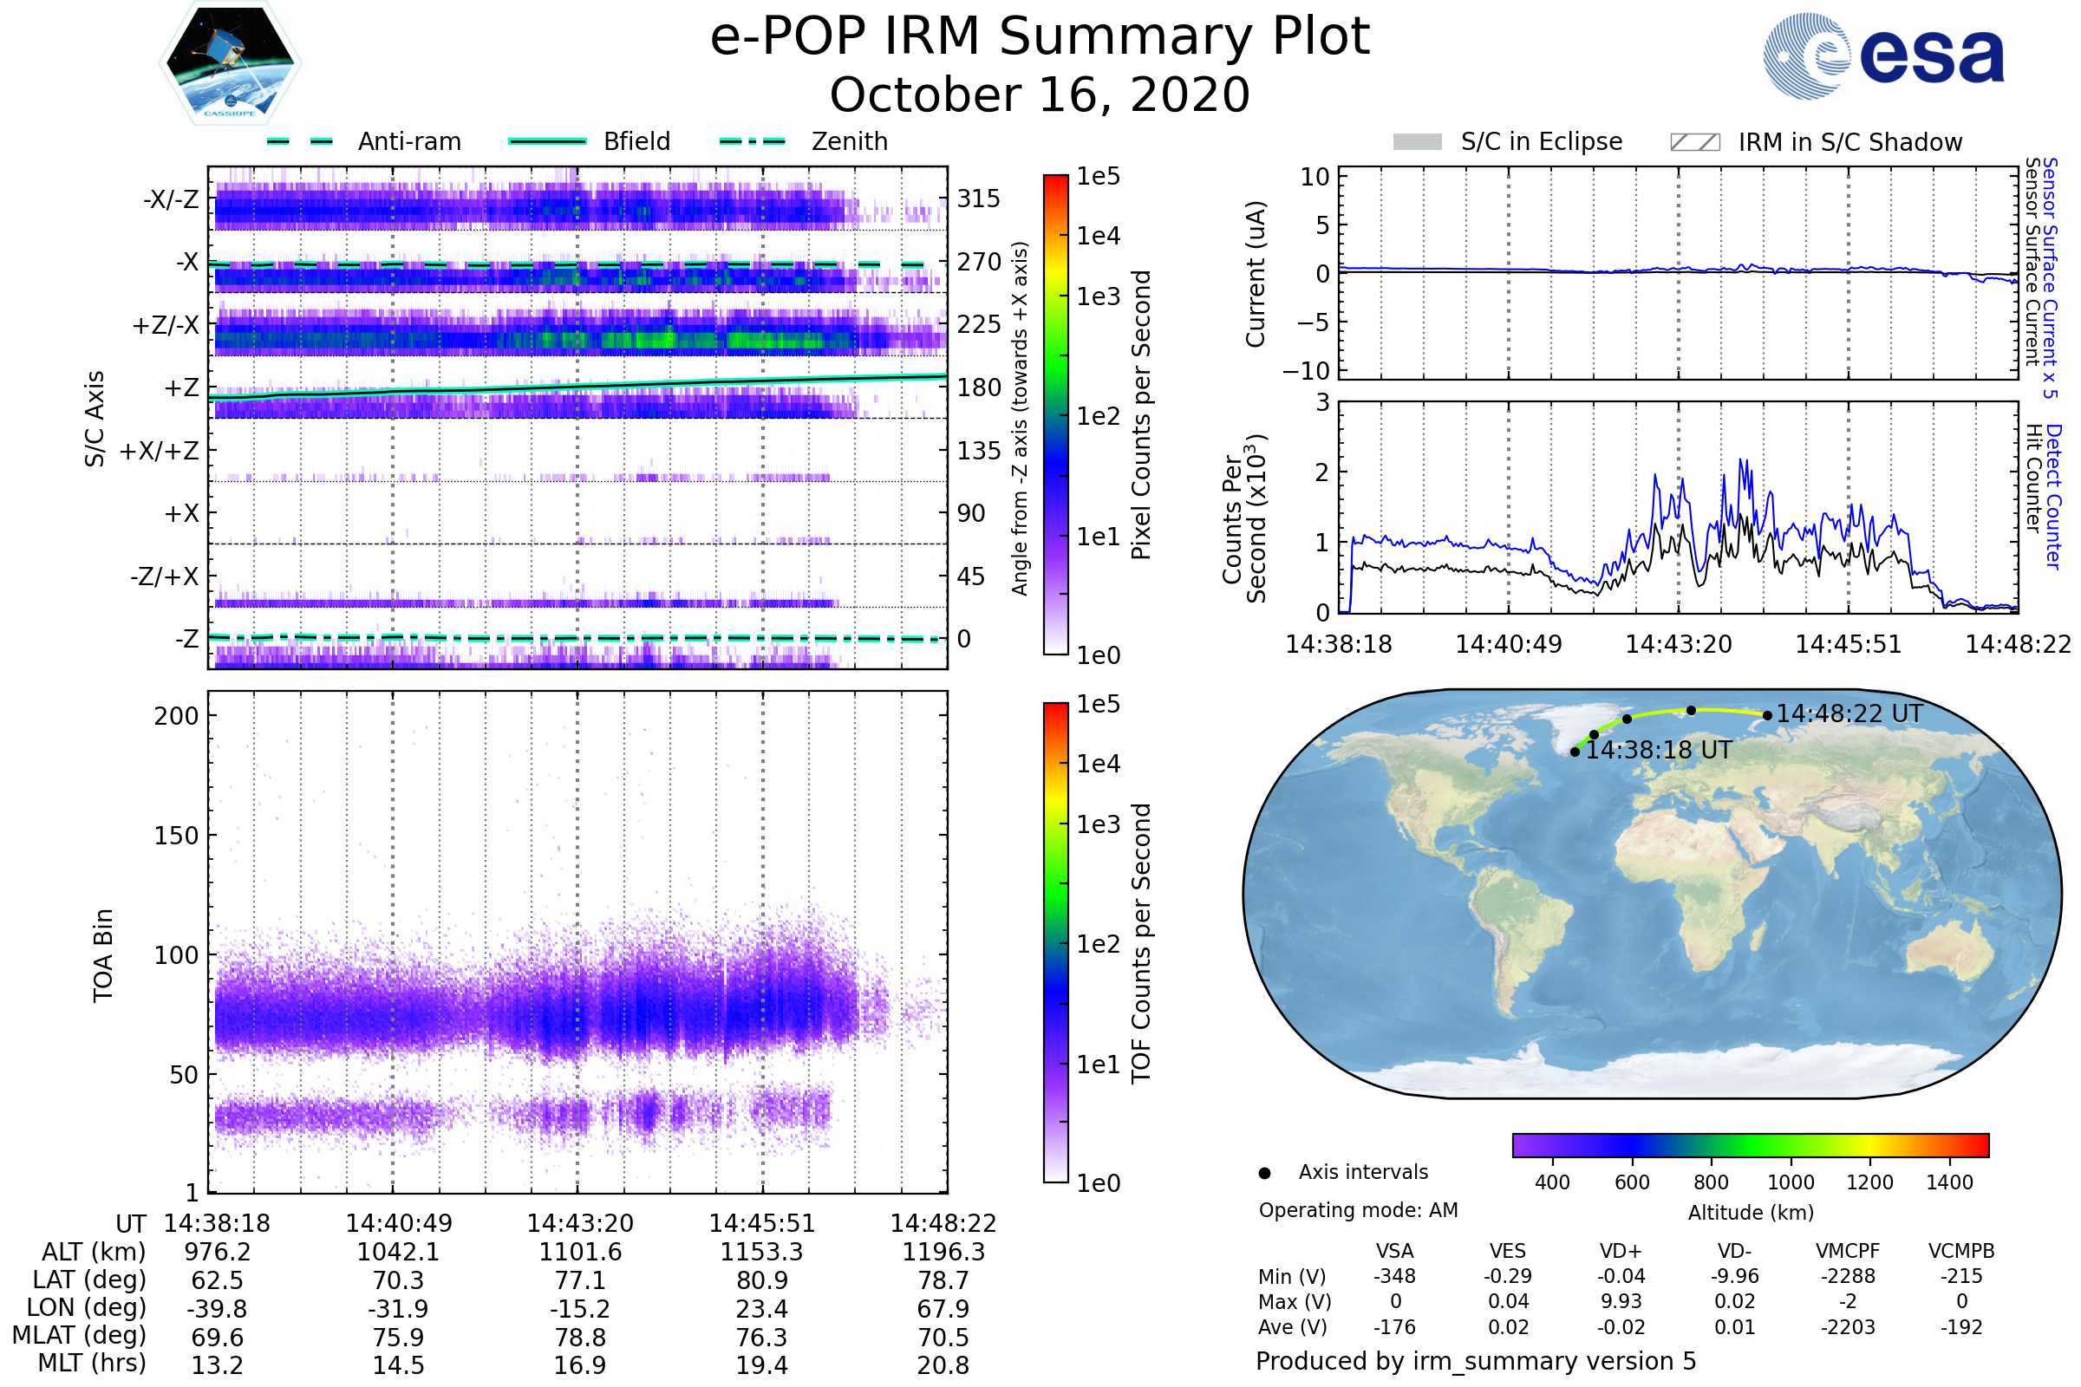The image size is (2081, 1387).
Task: Click the Zenith dash-dot legend marker
Action: tap(752, 141)
